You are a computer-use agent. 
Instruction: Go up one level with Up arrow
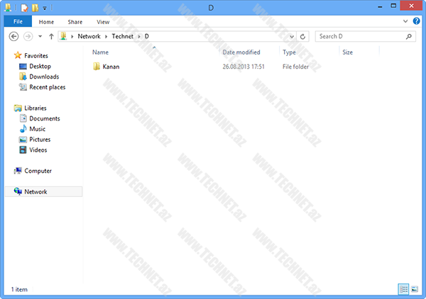coord(51,36)
